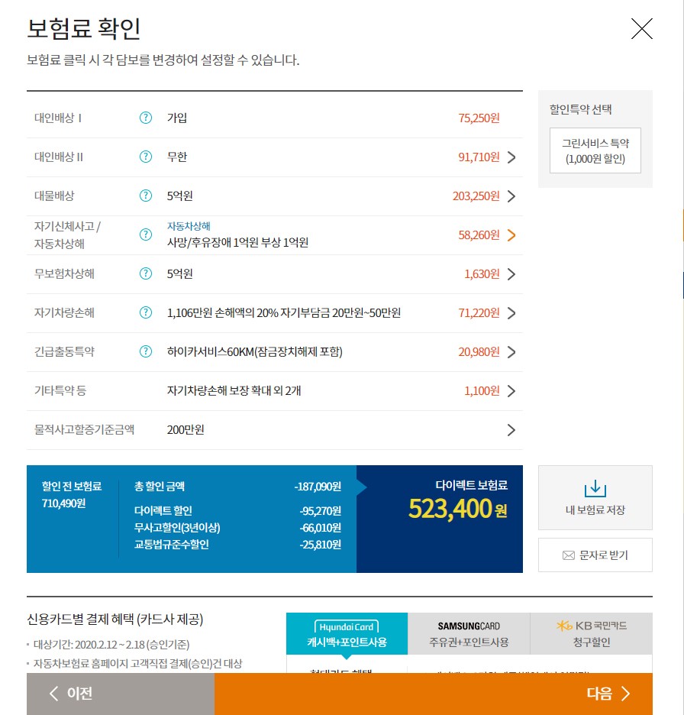Click the envelope icon in 문자로 받기

click(x=569, y=555)
